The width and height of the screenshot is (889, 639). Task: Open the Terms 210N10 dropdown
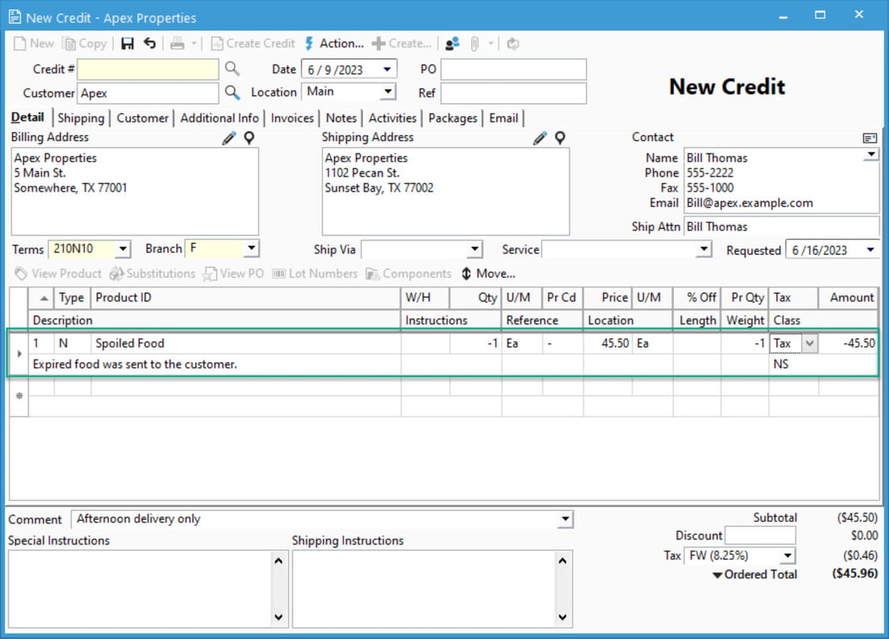pos(123,248)
